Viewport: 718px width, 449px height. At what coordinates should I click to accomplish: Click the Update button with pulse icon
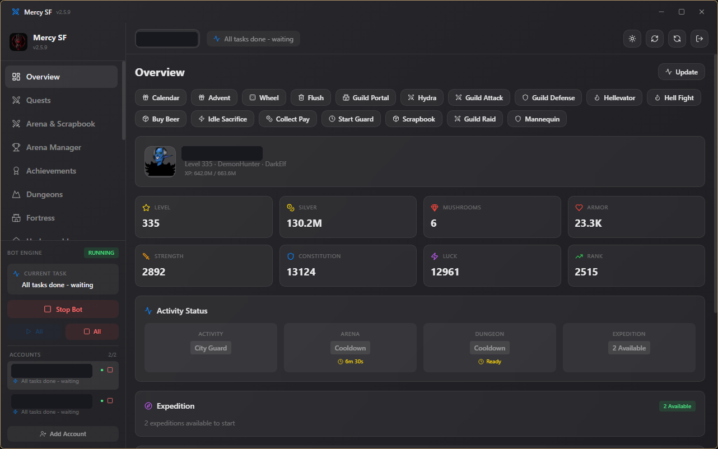click(681, 72)
